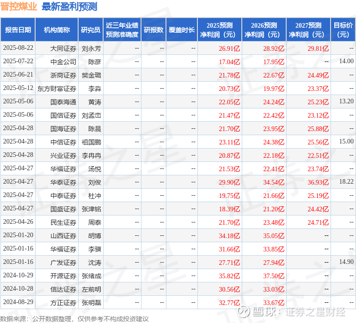This screenshot has height=323, width=356.
Task: Select institution 中金公司
Action: pos(63,62)
